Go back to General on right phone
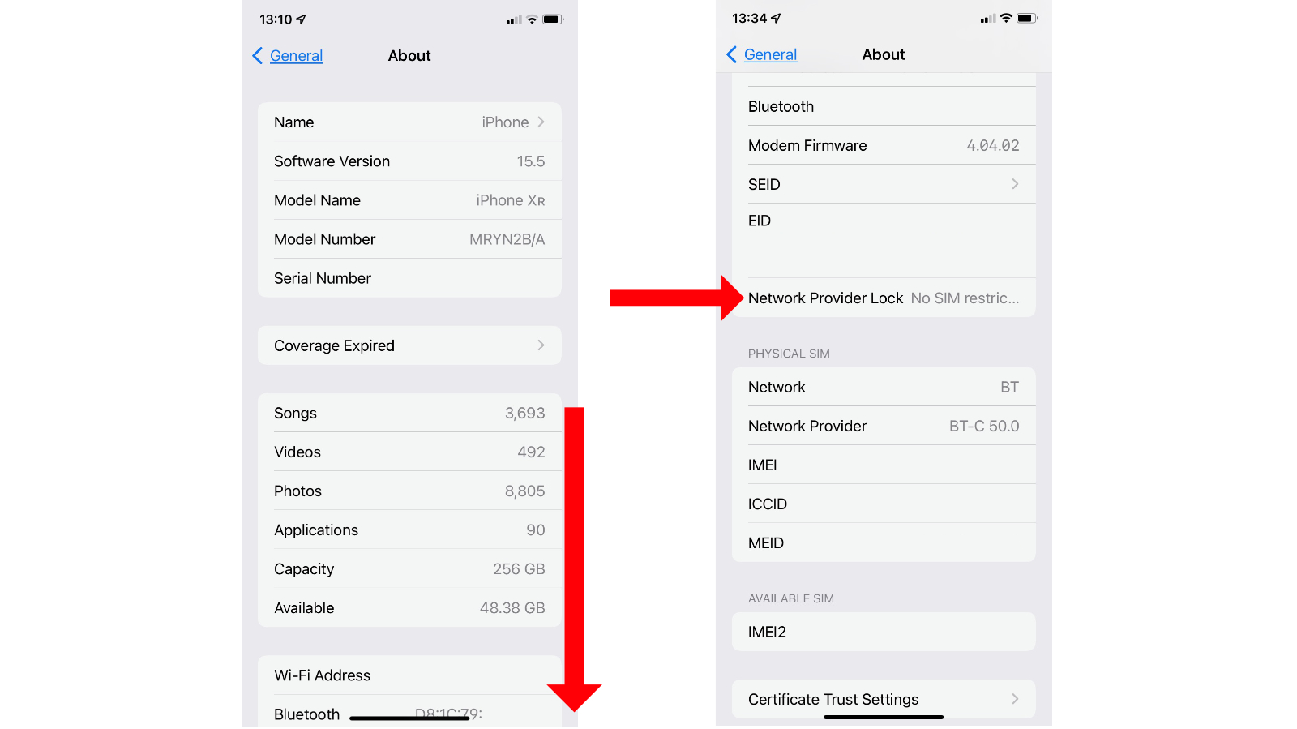Image resolution: width=1297 pixels, height=729 pixels. click(770, 54)
